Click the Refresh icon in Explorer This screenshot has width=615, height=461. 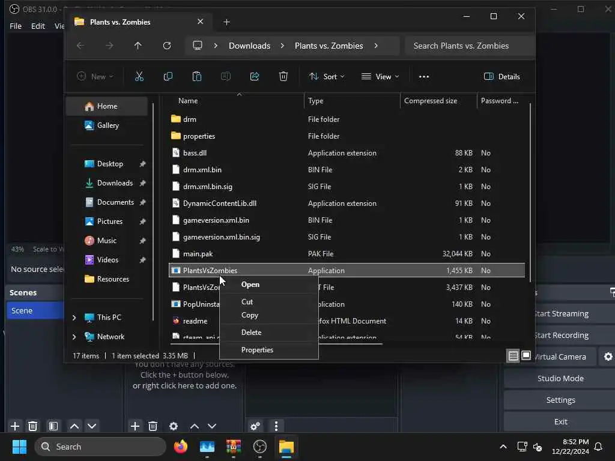pos(167,46)
